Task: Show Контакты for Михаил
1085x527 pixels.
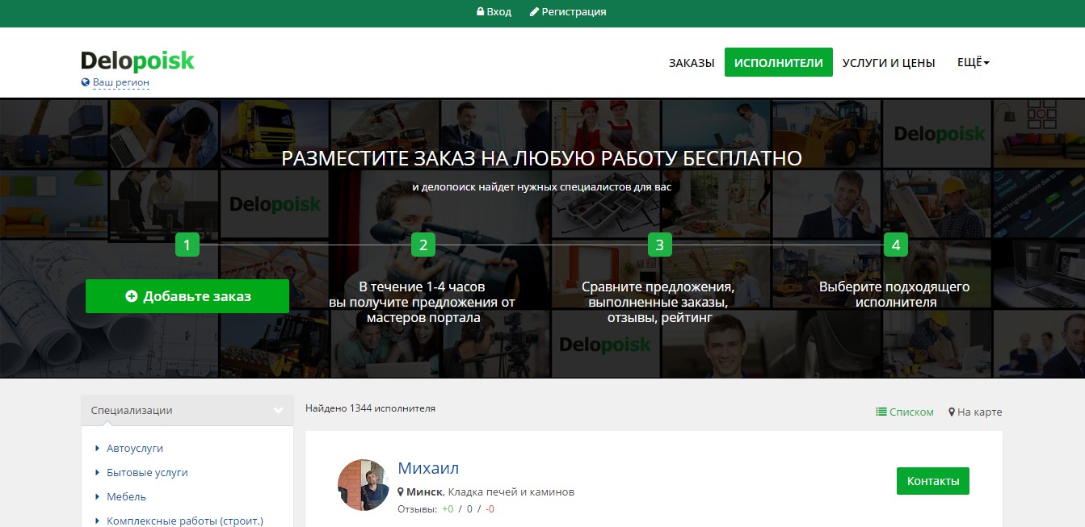Action: [933, 481]
